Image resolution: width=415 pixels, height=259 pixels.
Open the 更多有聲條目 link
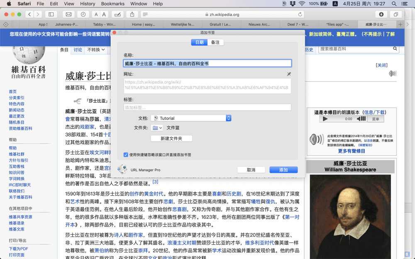click(352, 151)
